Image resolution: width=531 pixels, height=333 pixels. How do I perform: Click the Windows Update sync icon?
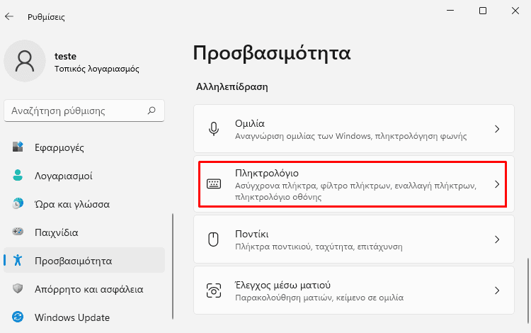tap(18, 317)
